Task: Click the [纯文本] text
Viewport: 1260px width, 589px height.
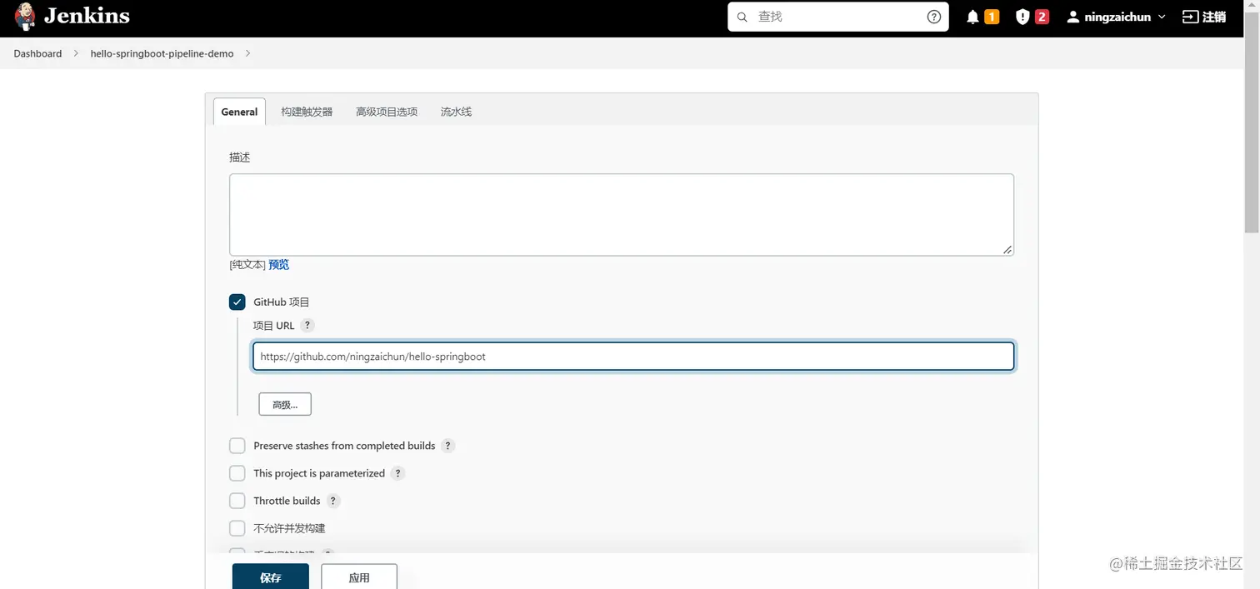Action: (247, 265)
